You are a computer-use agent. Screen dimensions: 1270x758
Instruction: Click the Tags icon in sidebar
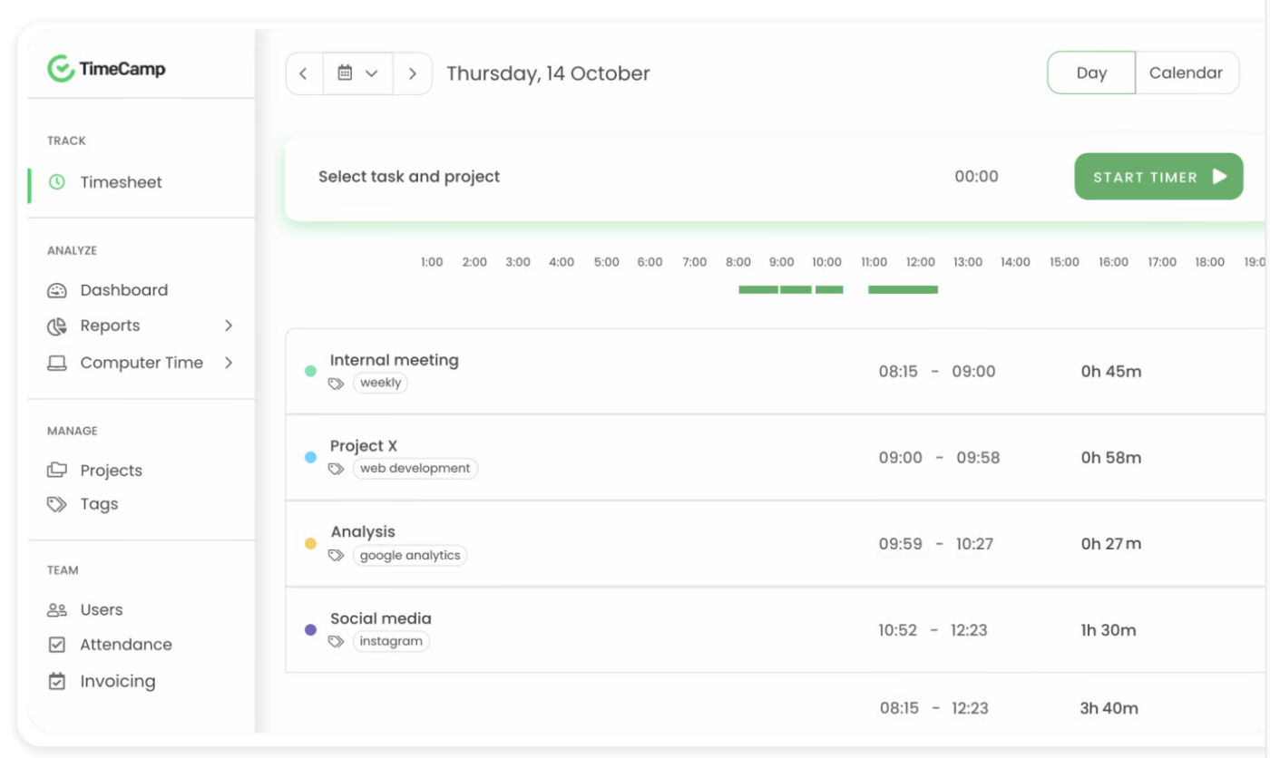(x=57, y=504)
